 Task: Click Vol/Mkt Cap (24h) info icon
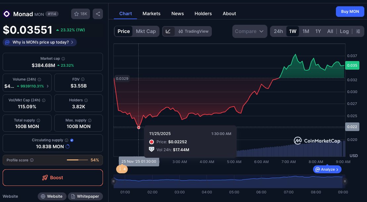click(x=44, y=100)
